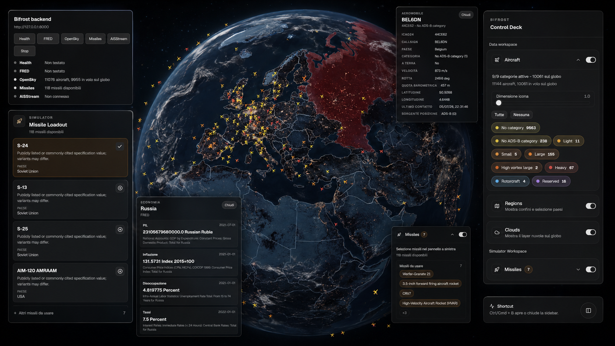Screen dimensions: 615x346
Task: Expand the Missiles simulator workspace chevron
Action: pyautogui.click(x=578, y=270)
